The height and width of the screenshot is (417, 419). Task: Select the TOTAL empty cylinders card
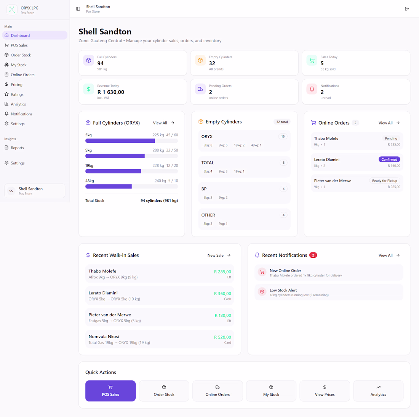(244, 167)
